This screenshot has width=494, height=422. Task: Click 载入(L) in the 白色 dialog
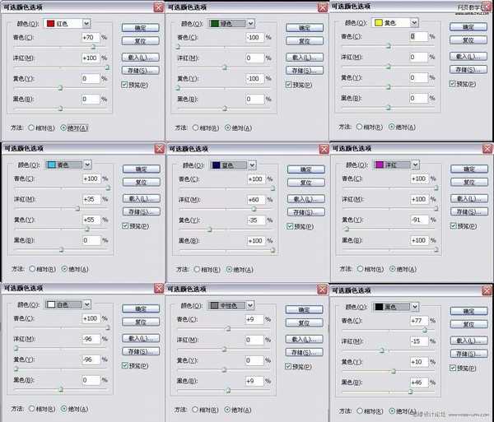[x=141, y=338]
